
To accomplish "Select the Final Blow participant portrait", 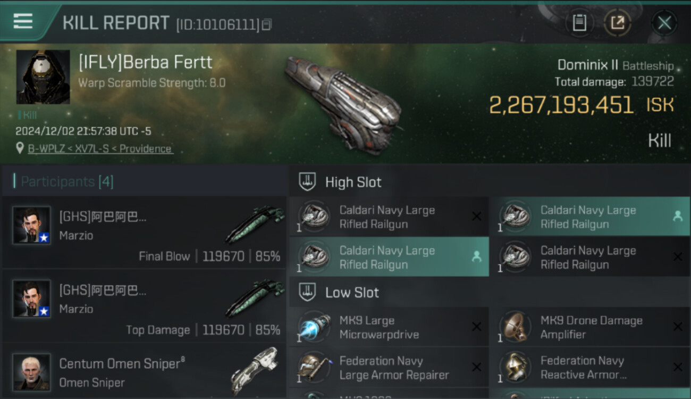I will coord(32,226).
